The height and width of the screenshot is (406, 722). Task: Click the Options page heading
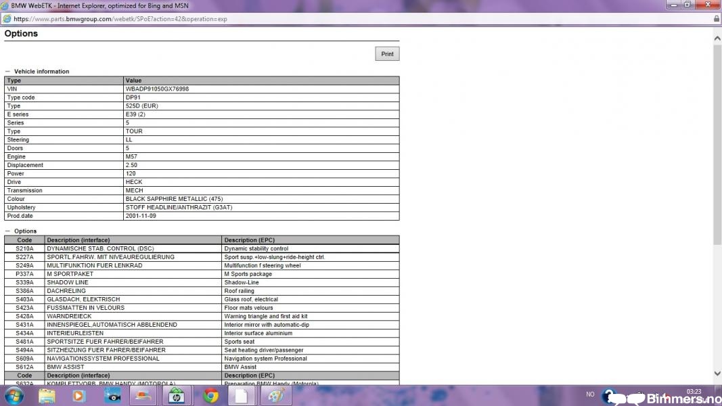[21, 34]
